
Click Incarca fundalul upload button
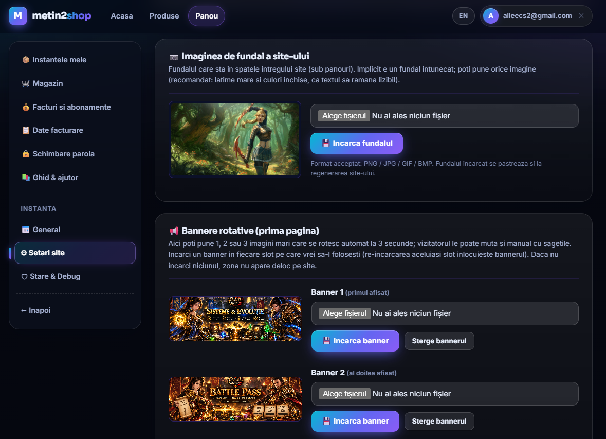point(356,143)
